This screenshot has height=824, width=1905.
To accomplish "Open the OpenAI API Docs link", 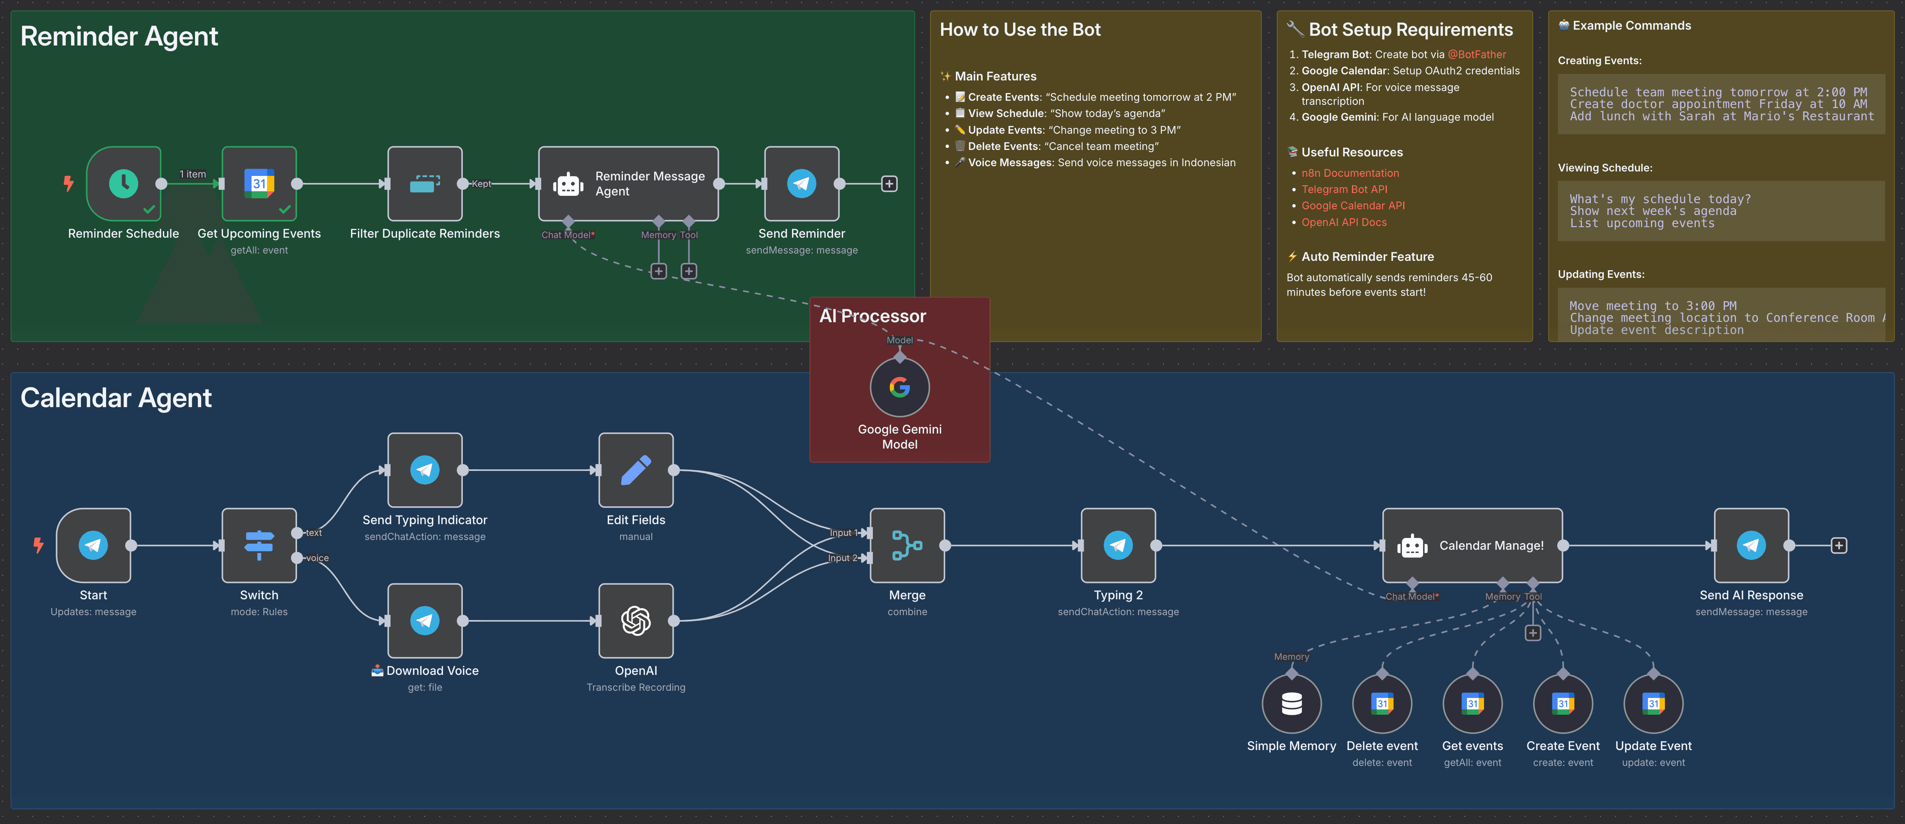I will point(1344,222).
